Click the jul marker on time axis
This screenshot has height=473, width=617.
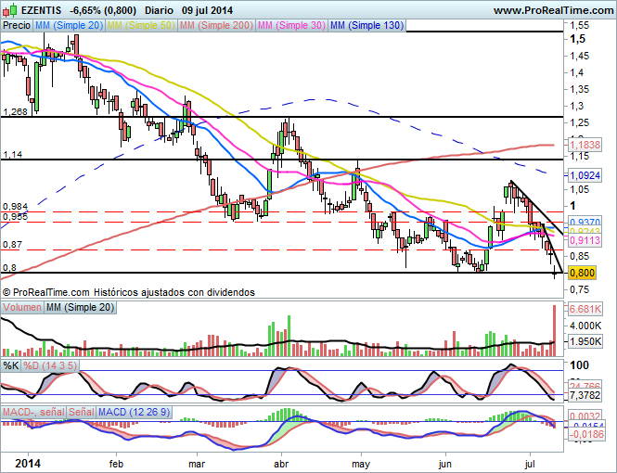click(530, 464)
